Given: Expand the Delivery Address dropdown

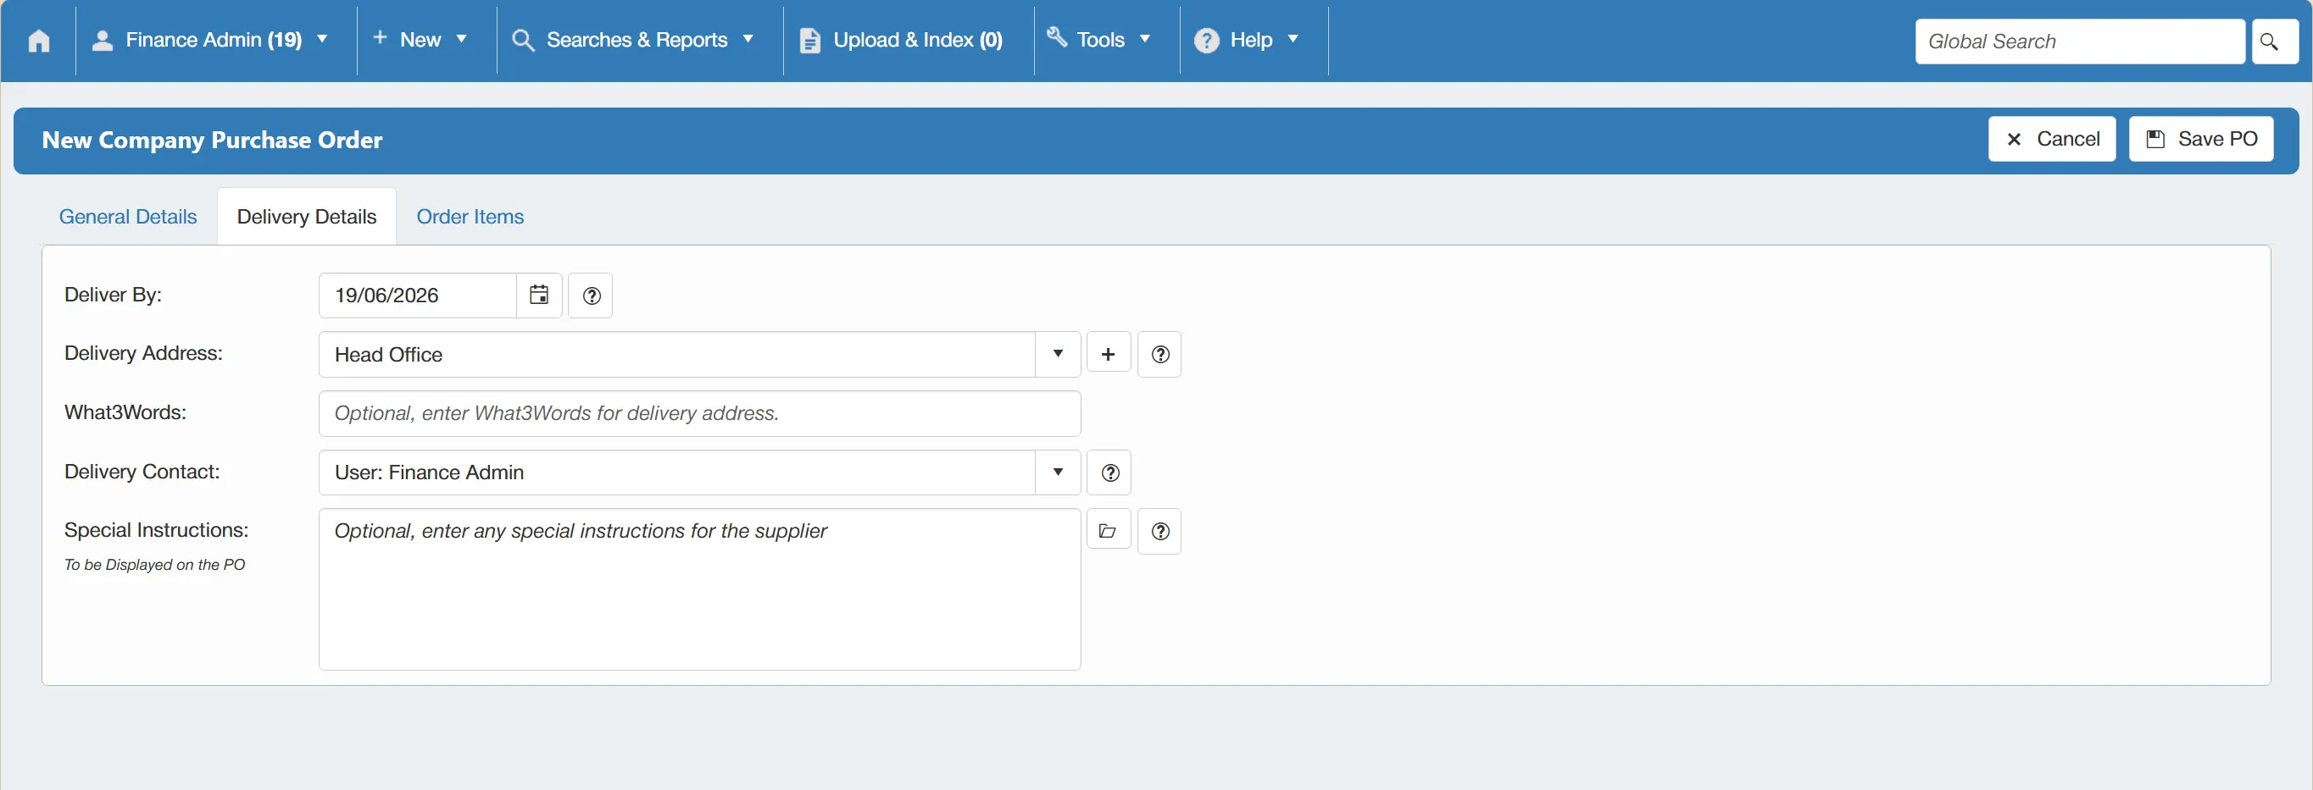Looking at the screenshot, I should (1058, 354).
